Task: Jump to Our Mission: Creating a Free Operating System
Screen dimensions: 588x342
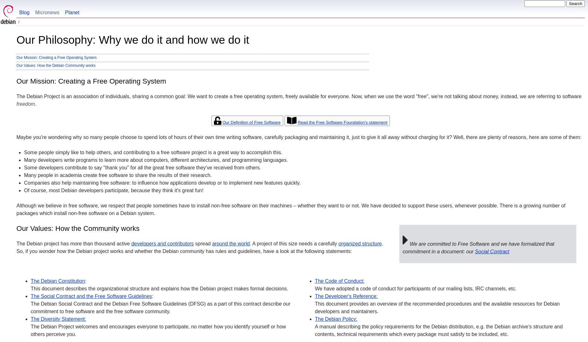Action: [56, 58]
